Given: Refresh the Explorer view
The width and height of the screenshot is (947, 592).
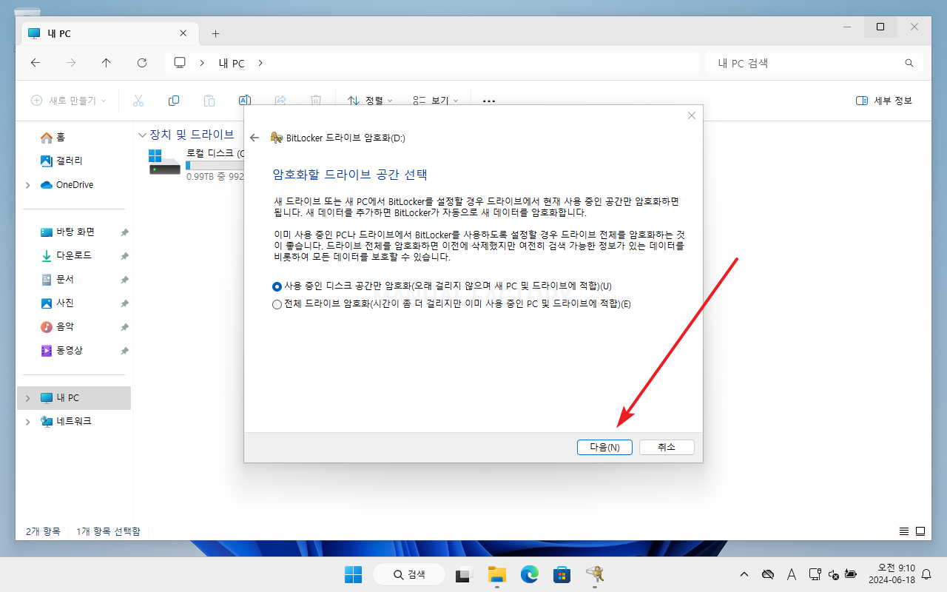Looking at the screenshot, I should coord(142,63).
